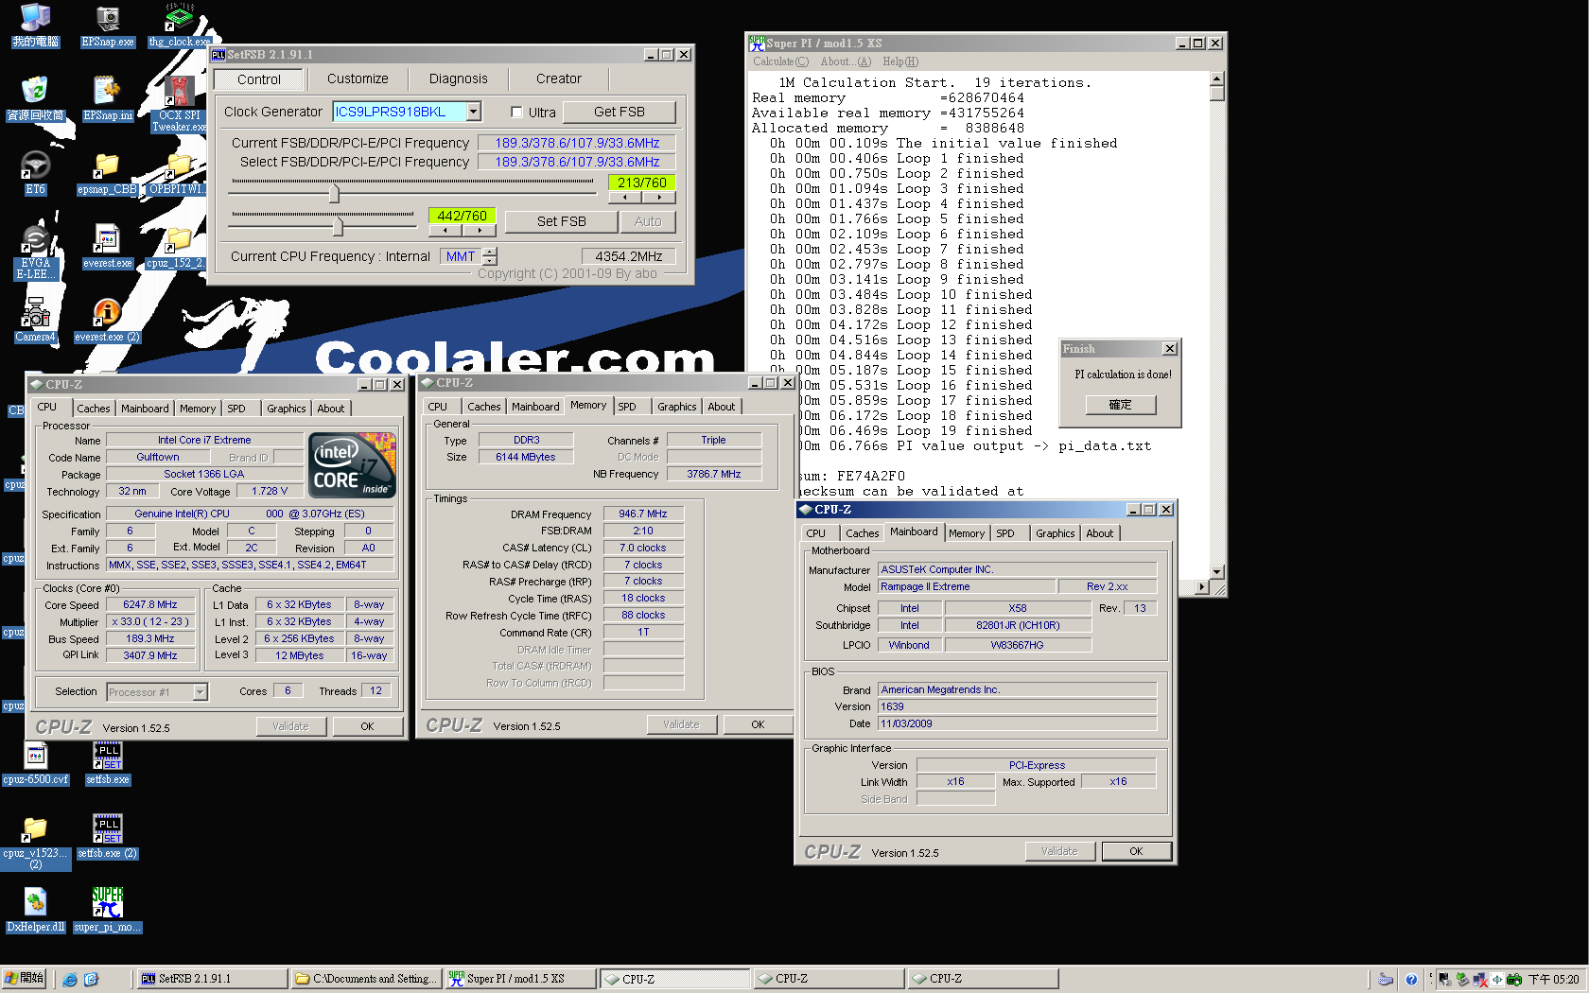Click the help icon in system tray
Viewport: 1589px width, 993px height.
click(1411, 979)
